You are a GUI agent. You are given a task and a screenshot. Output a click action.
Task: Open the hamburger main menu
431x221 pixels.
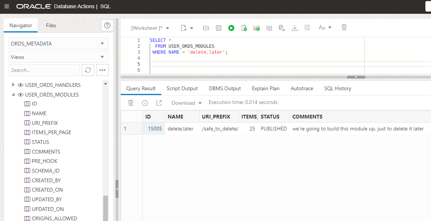click(7, 7)
